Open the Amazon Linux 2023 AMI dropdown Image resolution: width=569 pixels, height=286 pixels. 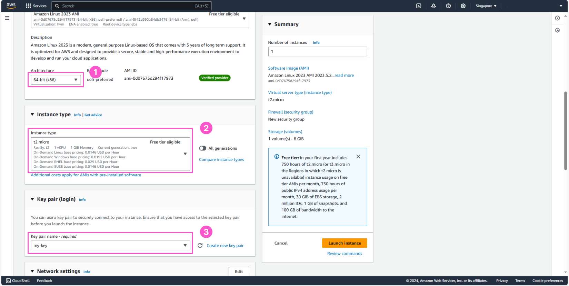(140, 19)
